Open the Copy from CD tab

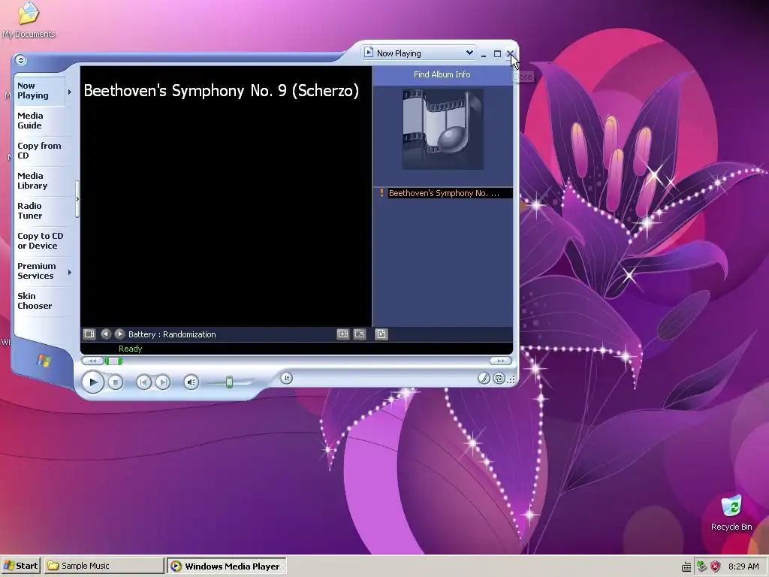click(x=39, y=150)
